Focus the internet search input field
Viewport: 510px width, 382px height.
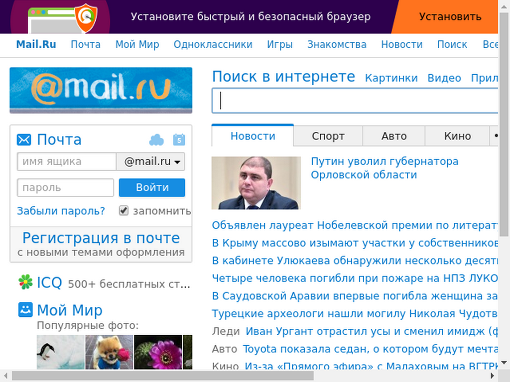pos(355,100)
